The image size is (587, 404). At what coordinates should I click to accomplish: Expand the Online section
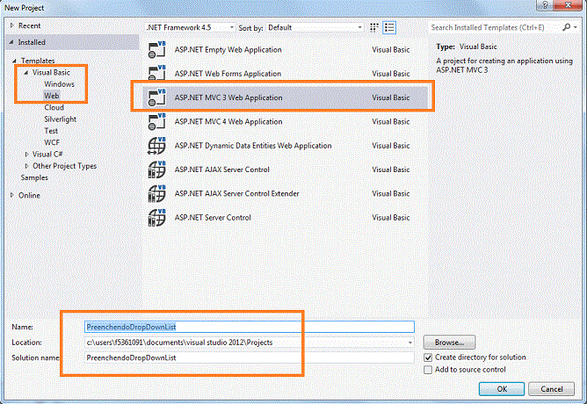click(x=12, y=195)
